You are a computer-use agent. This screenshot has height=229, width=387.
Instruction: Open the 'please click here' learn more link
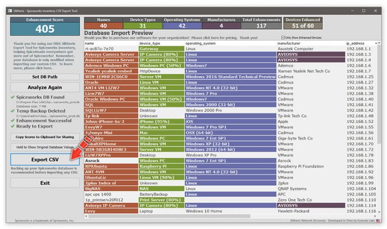tap(37, 68)
